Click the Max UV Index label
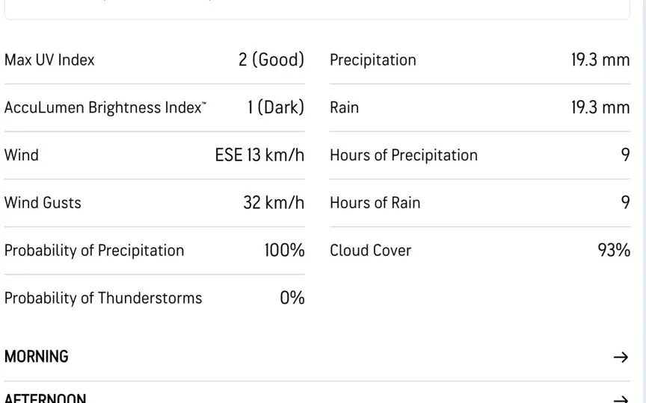 [x=49, y=60]
